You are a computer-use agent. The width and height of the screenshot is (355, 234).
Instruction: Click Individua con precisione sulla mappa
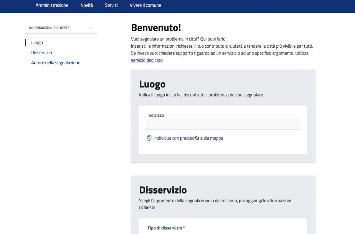point(189,138)
